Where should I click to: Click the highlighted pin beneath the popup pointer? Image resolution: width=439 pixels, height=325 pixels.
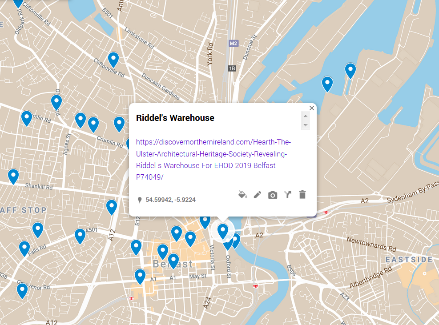pos(222,230)
